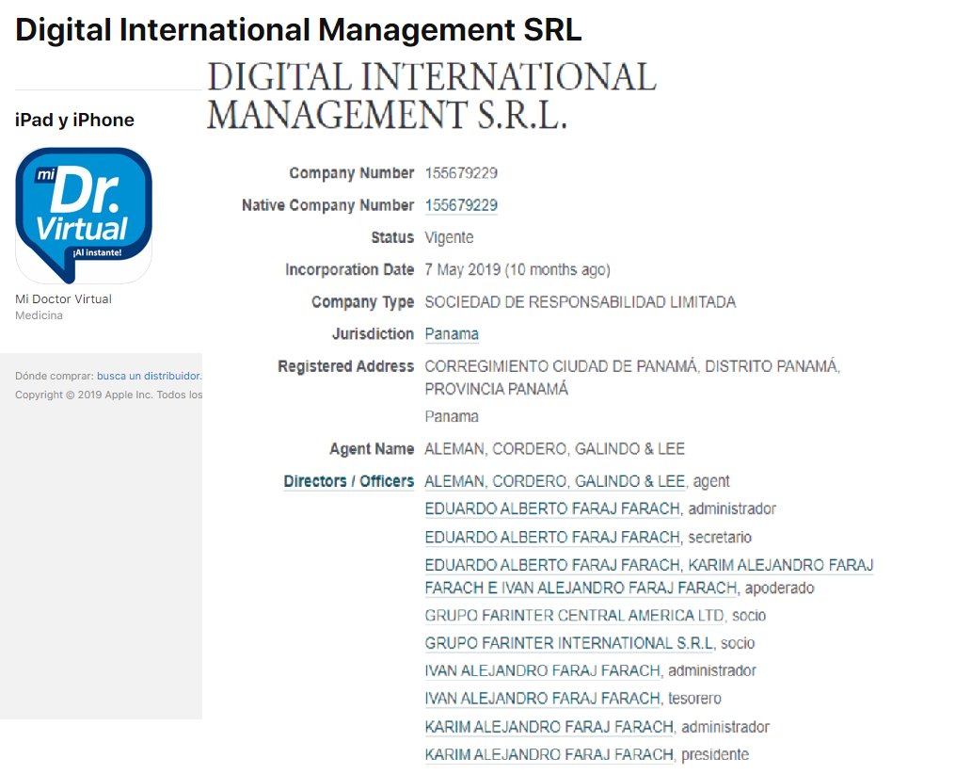This screenshot has width=971, height=774.
Task: Select the Status value Vigente
Action: 449,237
